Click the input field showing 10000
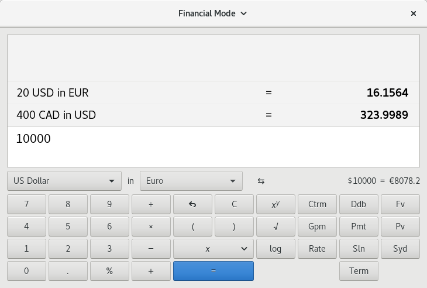 [x=213, y=146]
